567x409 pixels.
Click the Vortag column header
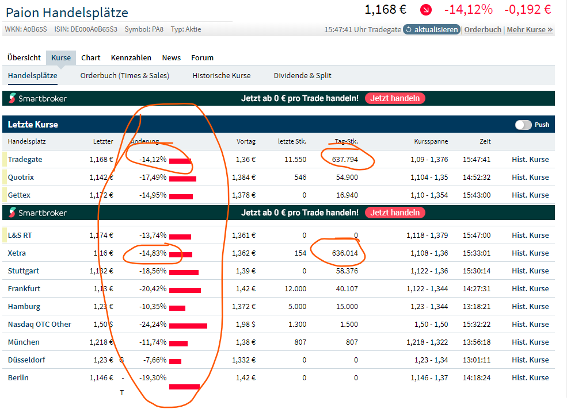[246, 141]
